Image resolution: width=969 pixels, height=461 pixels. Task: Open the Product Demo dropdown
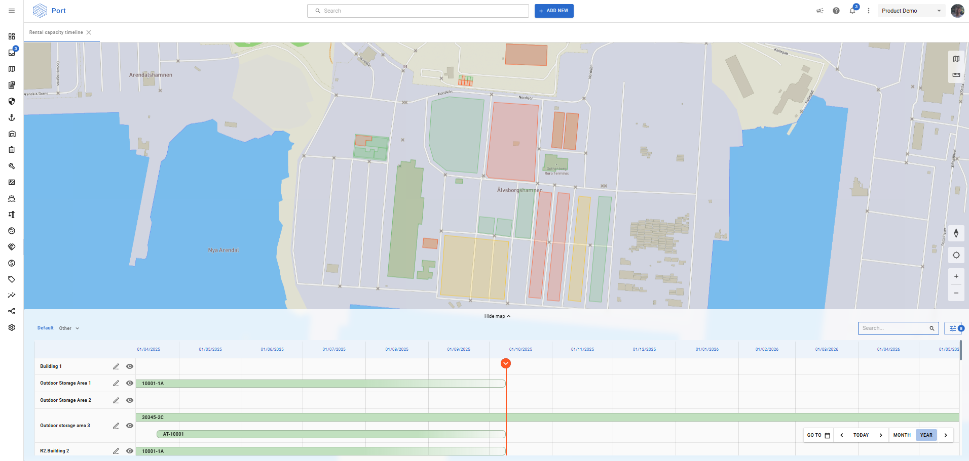point(911,11)
